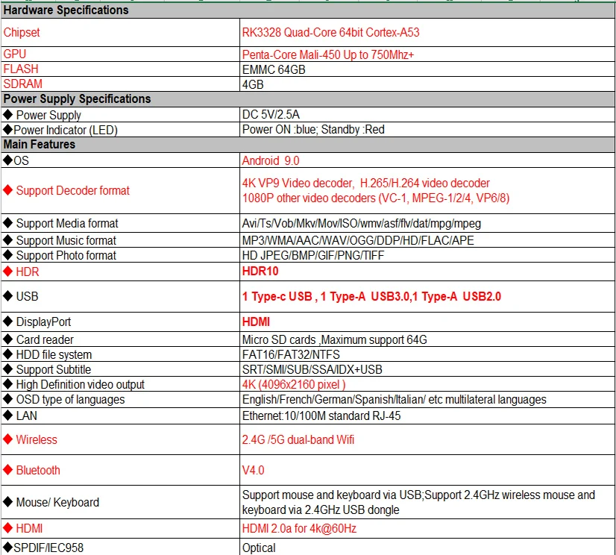This screenshot has width=616, height=555.
Task: Click the 'DC 5V/2.5A' value
Action: (x=427, y=114)
